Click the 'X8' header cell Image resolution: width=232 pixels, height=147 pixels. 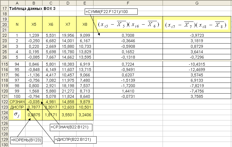[85, 24]
